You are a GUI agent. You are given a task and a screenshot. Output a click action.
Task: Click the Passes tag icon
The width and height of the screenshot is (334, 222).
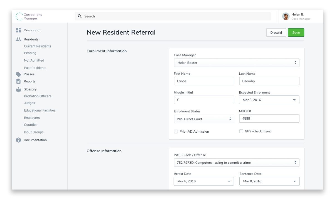pos(18,74)
